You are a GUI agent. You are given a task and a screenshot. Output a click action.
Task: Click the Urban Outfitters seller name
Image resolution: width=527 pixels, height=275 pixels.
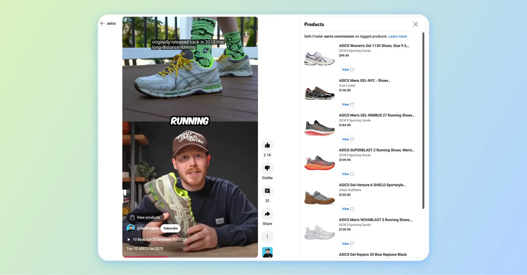pyautogui.click(x=350, y=190)
